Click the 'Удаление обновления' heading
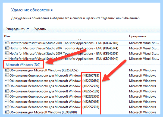This screenshot has width=163, height=117. pos(32,10)
